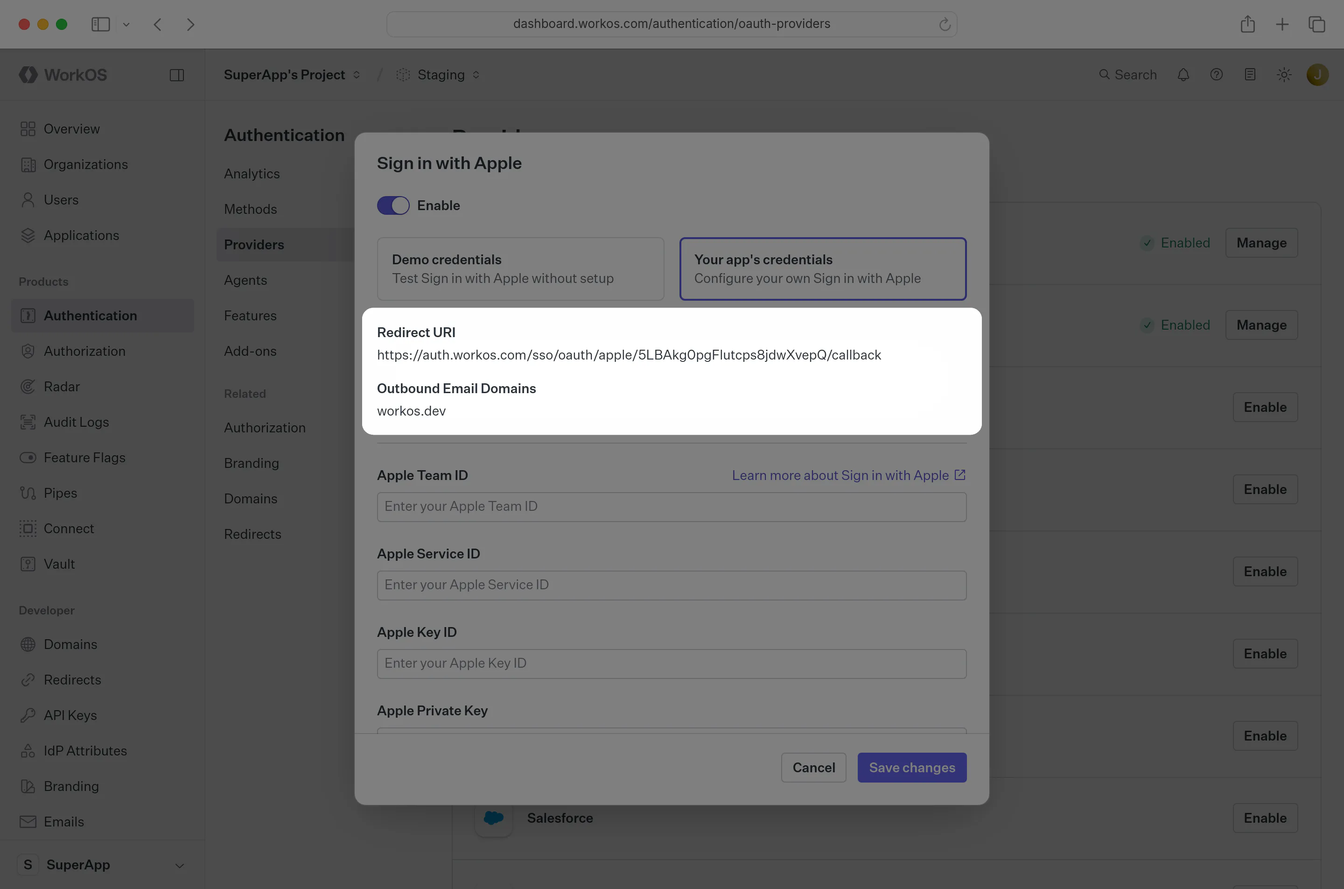Open Methods in Authentication menu
The image size is (1344, 889).
click(x=251, y=209)
